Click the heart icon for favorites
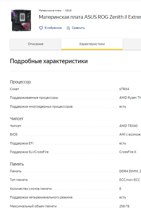The image size is (141, 210). (41, 28)
